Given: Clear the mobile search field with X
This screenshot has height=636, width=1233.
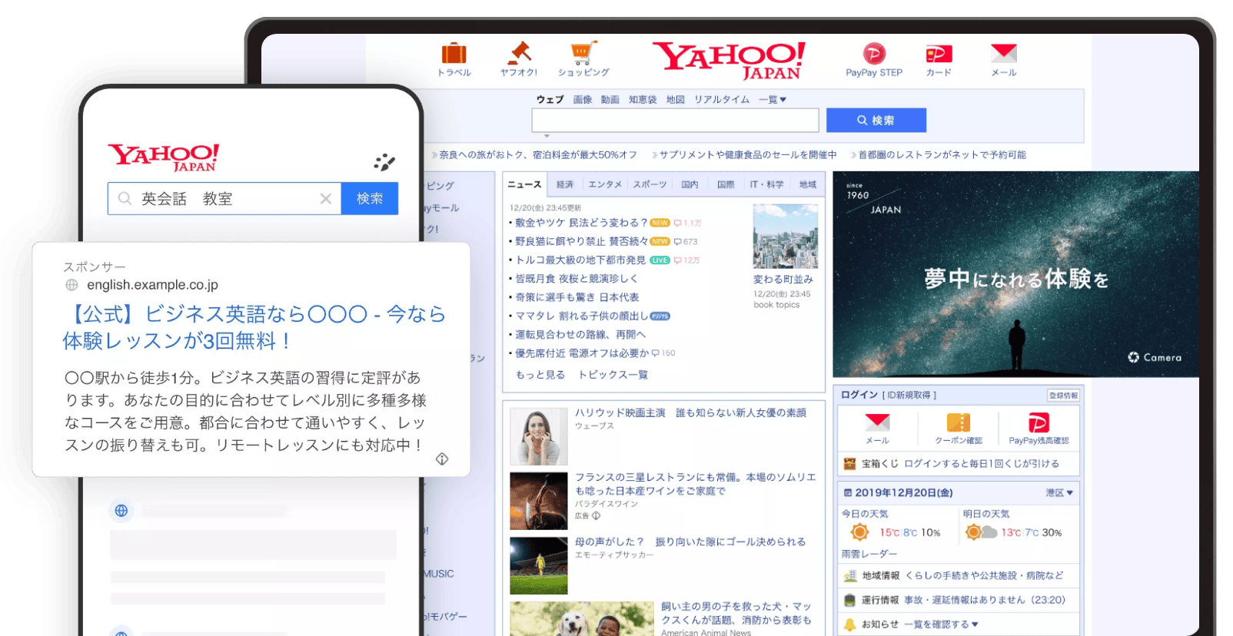Looking at the screenshot, I should coord(326,199).
